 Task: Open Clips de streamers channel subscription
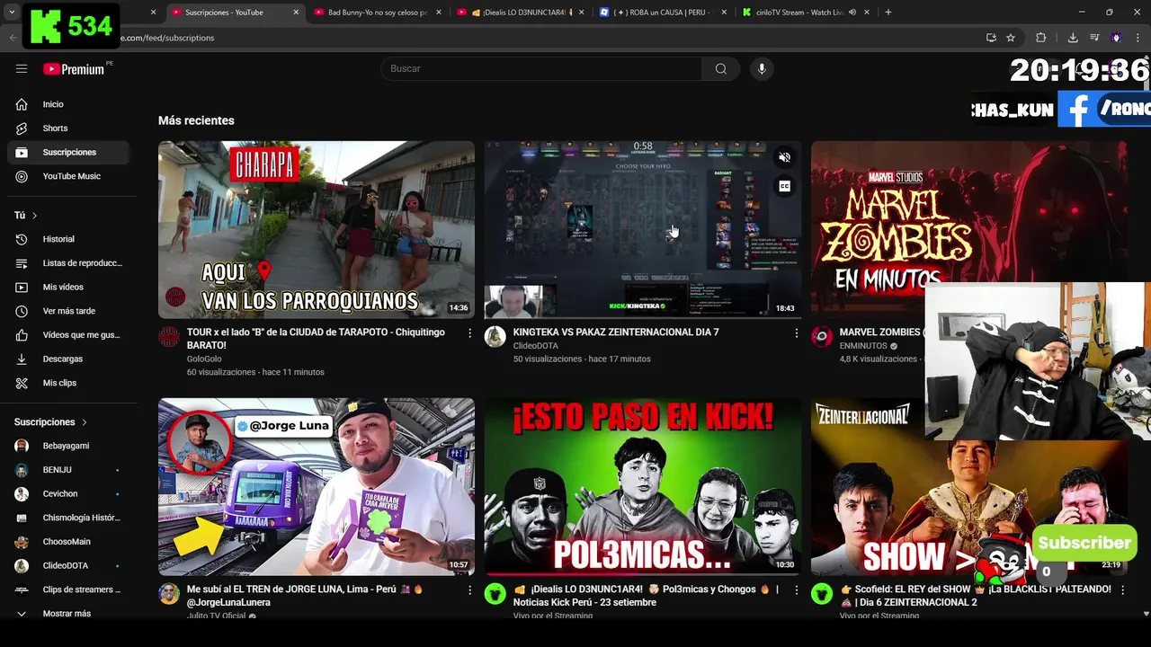tap(68, 589)
